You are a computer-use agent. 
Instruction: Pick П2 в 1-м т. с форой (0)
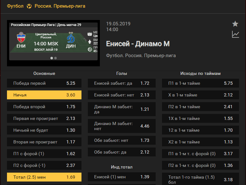200,165
